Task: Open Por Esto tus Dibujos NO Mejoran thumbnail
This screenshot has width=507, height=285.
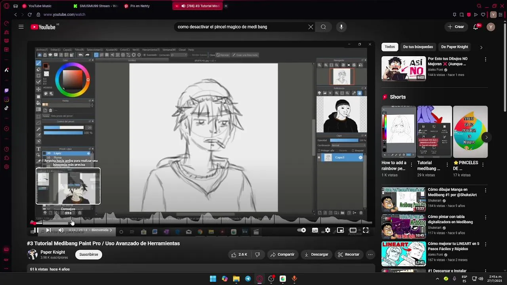Action: (404, 68)
